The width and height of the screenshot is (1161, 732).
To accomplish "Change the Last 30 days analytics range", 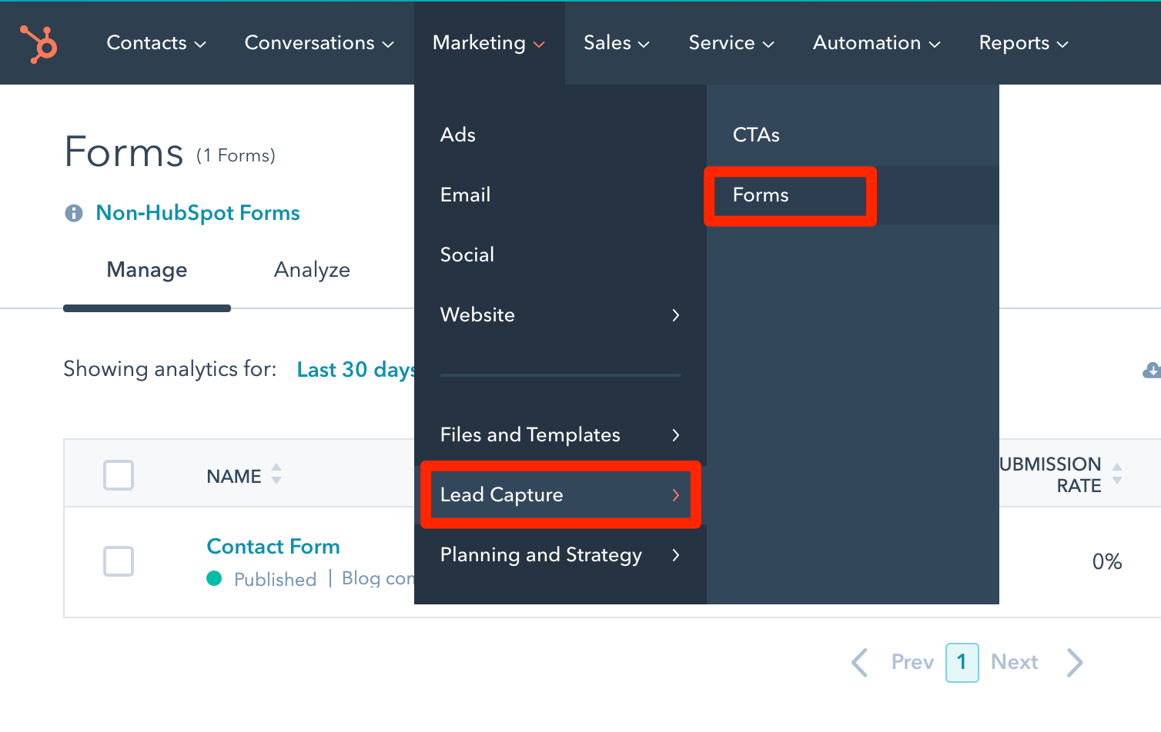I will pyautogui.click(x=356, y=370).
